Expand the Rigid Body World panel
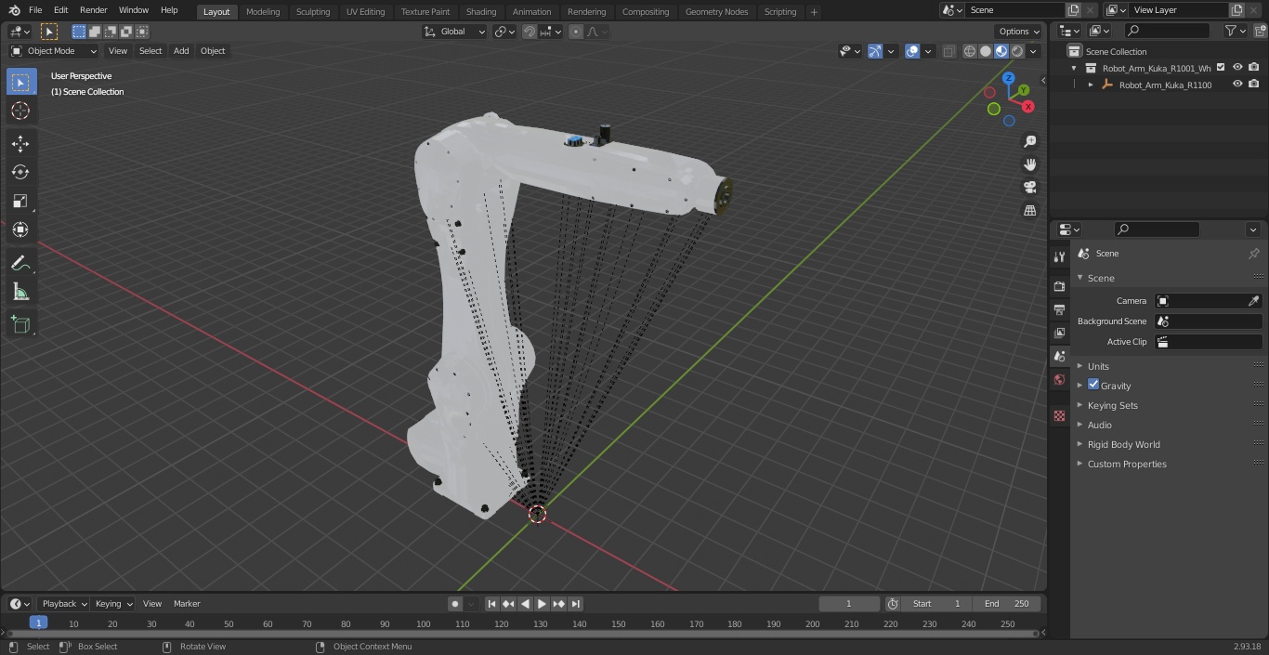The height and width of the screenshot is (655, 1269). point(1123,444)
